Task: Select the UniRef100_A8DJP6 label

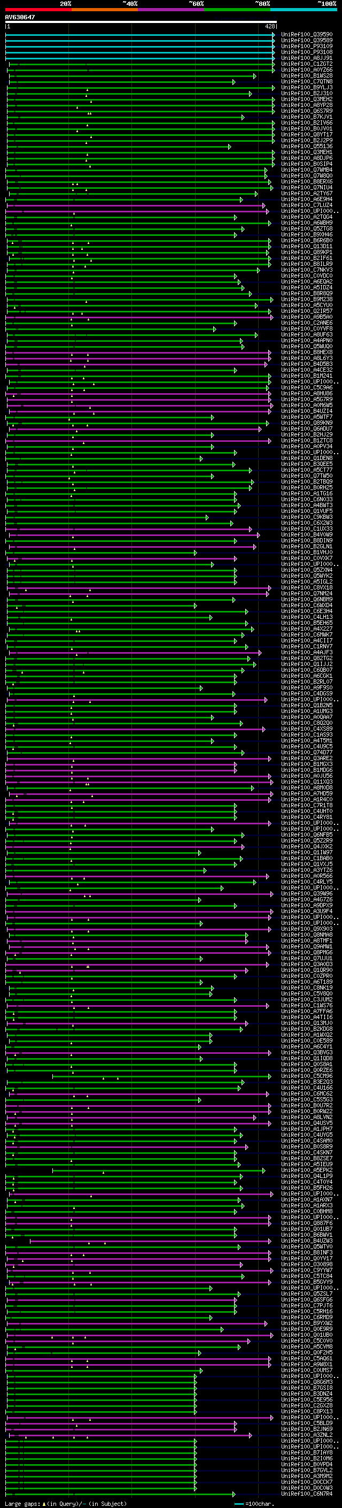Action: (307, 158)
